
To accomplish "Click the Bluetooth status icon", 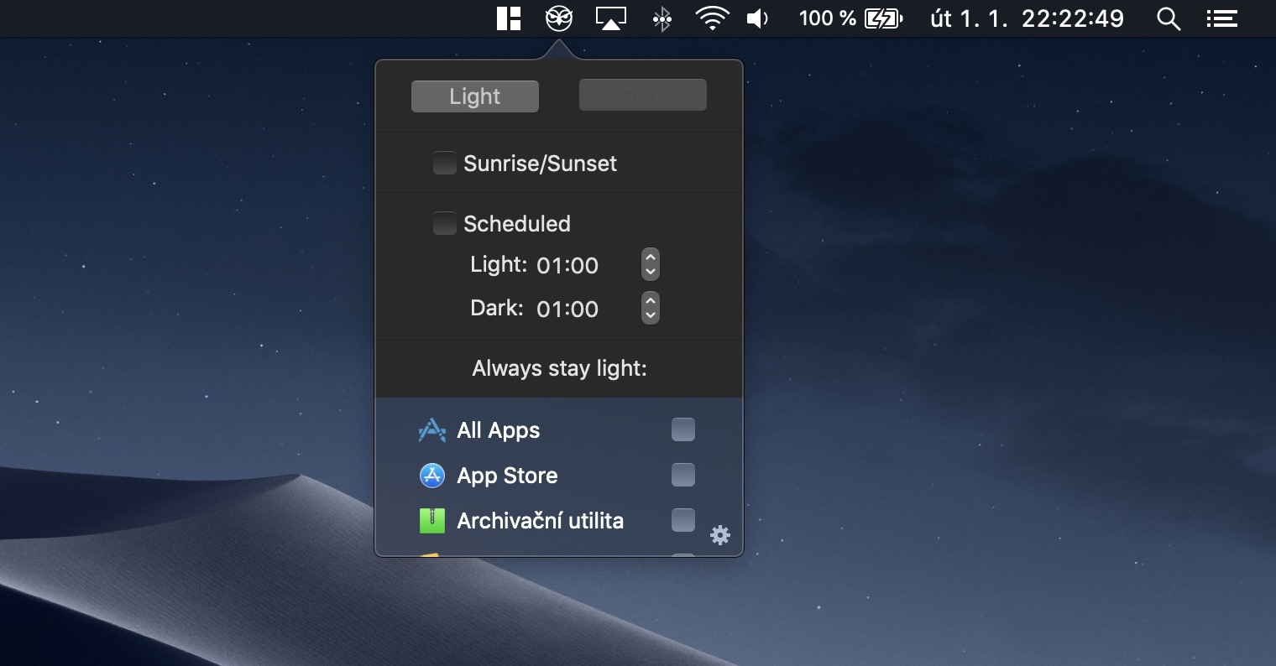I will click(662, 18).
